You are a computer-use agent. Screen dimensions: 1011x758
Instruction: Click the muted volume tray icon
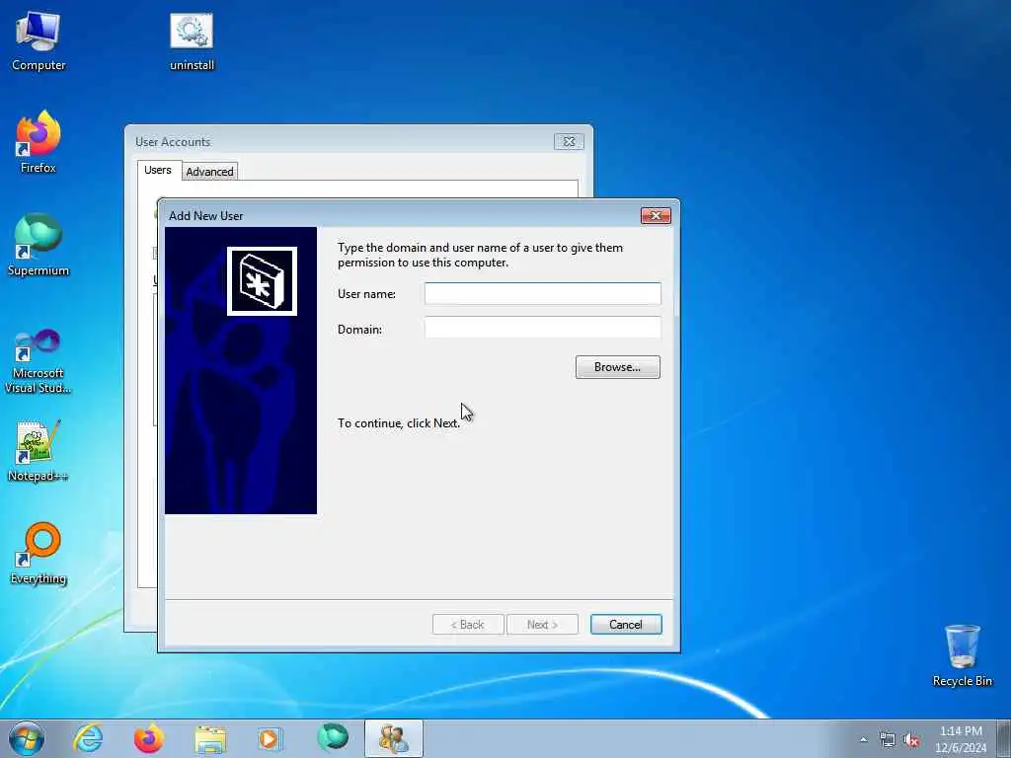[x=911, y=740]
